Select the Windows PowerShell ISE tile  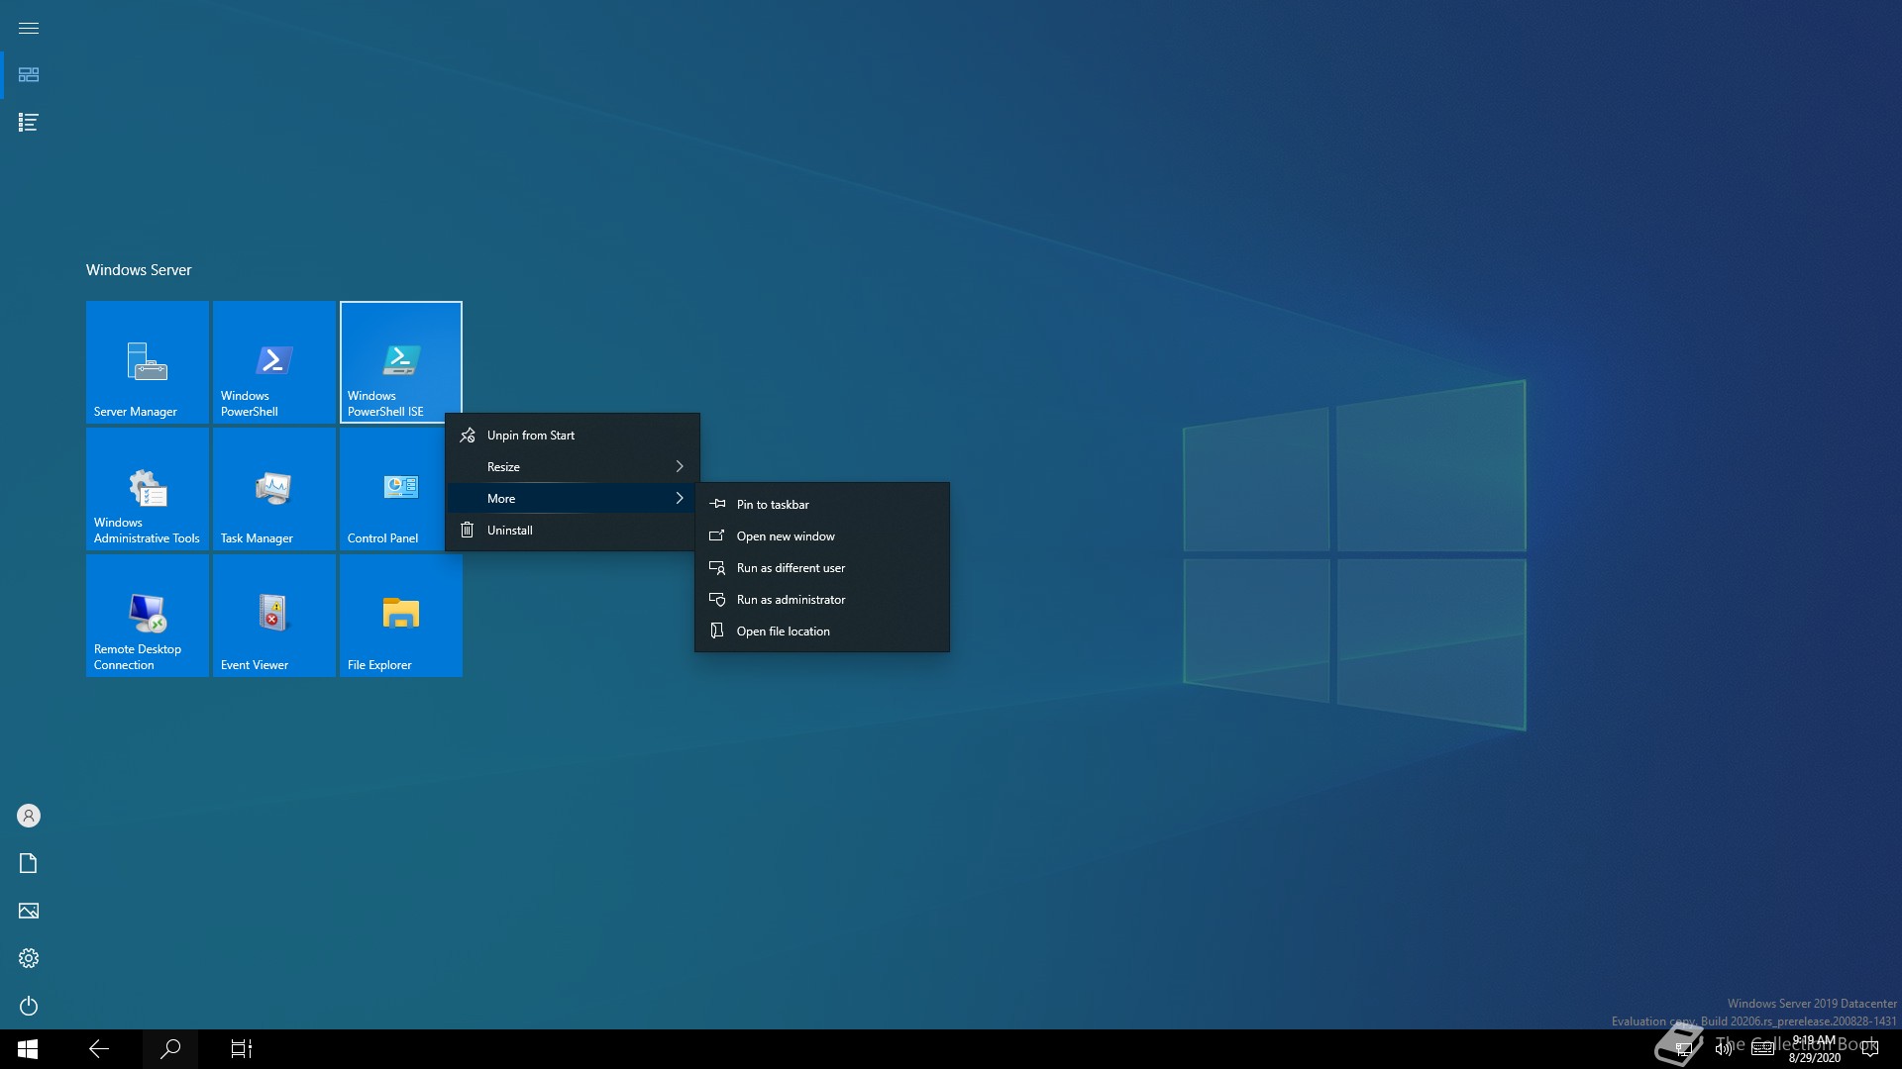[400, 361]
